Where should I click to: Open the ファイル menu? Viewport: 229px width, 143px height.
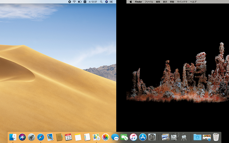click(x=149, y=2)
